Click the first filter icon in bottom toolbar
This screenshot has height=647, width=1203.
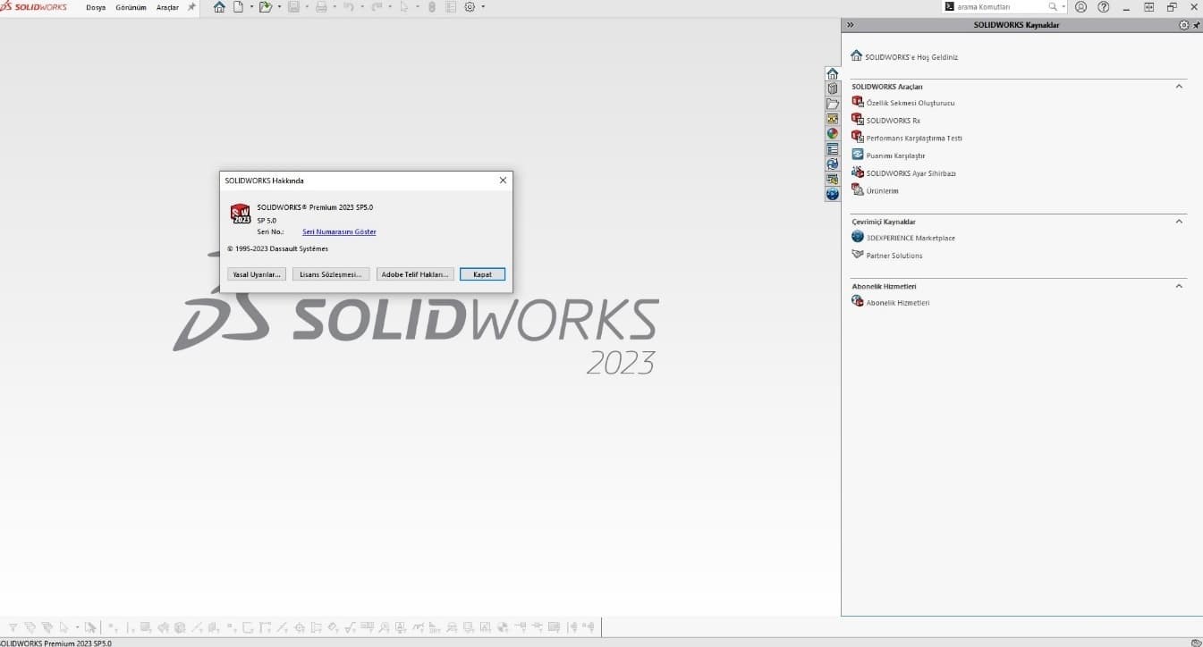coord(13,627)
